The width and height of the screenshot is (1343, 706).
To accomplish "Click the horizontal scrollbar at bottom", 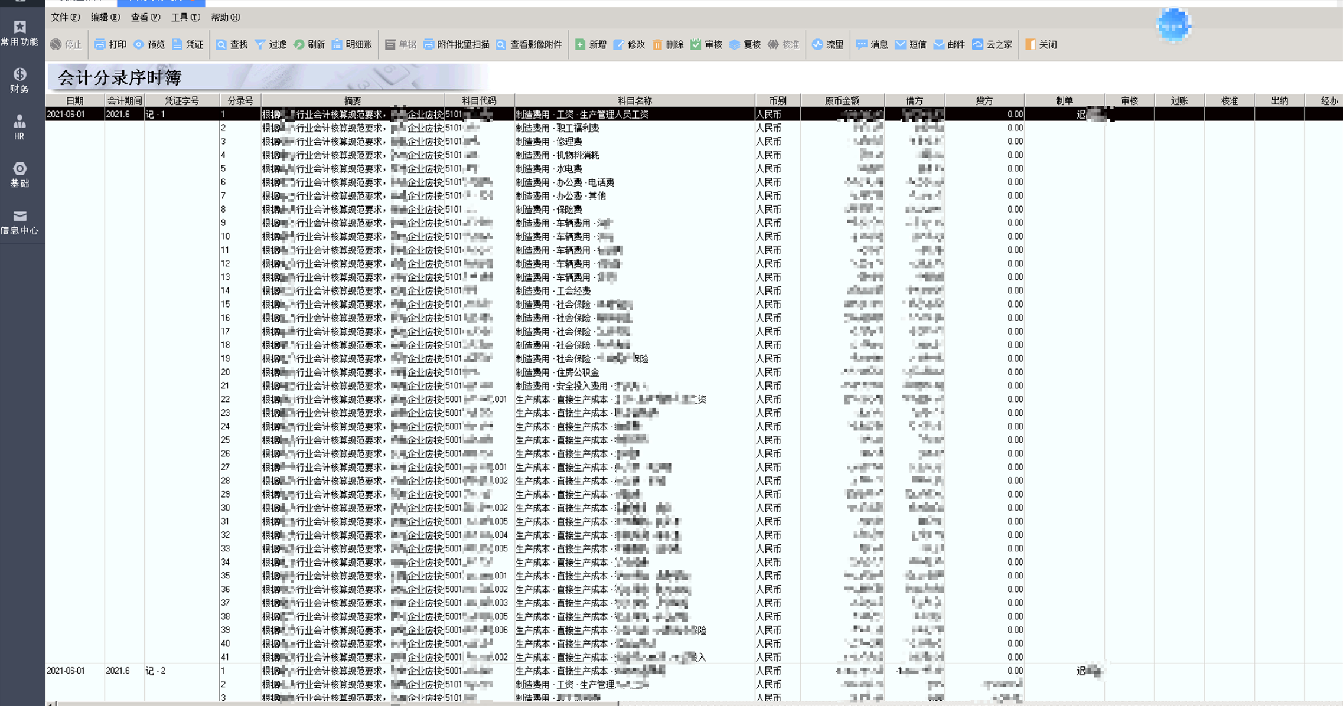I will click(x=337, y=703).
